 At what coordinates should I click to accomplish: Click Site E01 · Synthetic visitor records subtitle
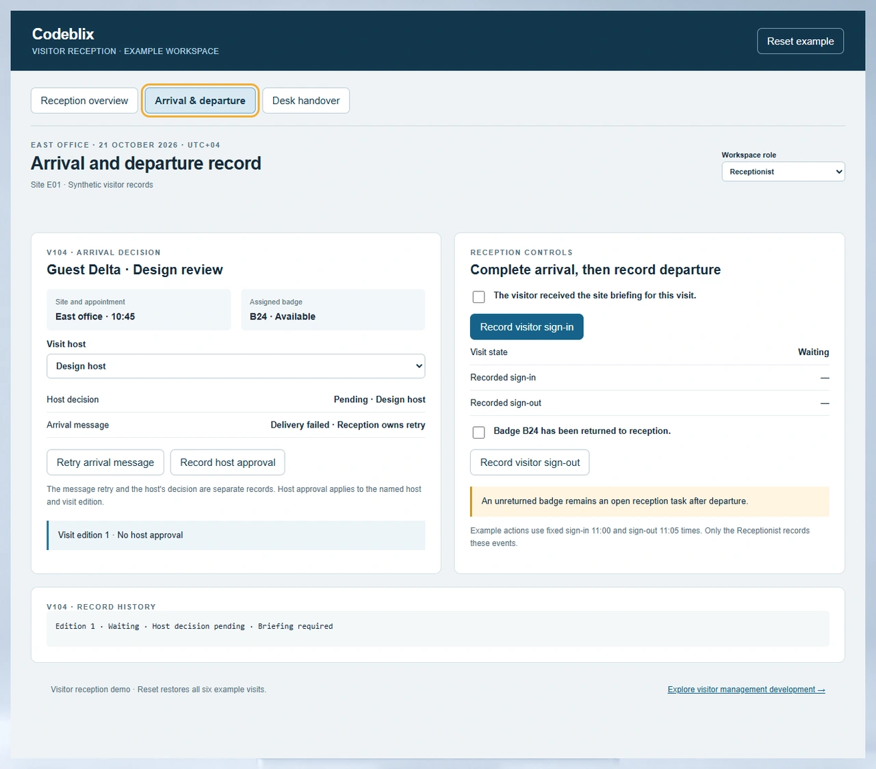click(92, 185)
